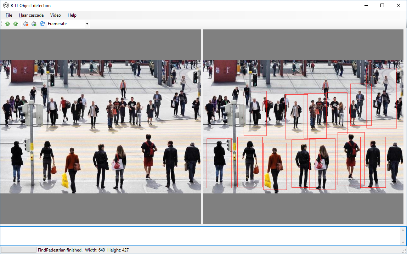Click inside the empty log text area
This screenshot has width=407, height=254.
[x=200, y=236]
